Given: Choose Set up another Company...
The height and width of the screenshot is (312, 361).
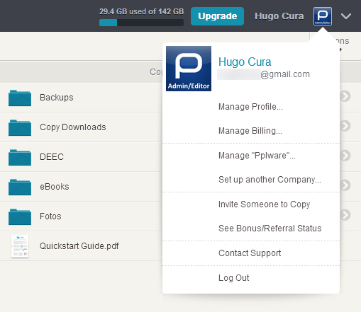Looking at the screenshot, I should (x=270, y=180).
